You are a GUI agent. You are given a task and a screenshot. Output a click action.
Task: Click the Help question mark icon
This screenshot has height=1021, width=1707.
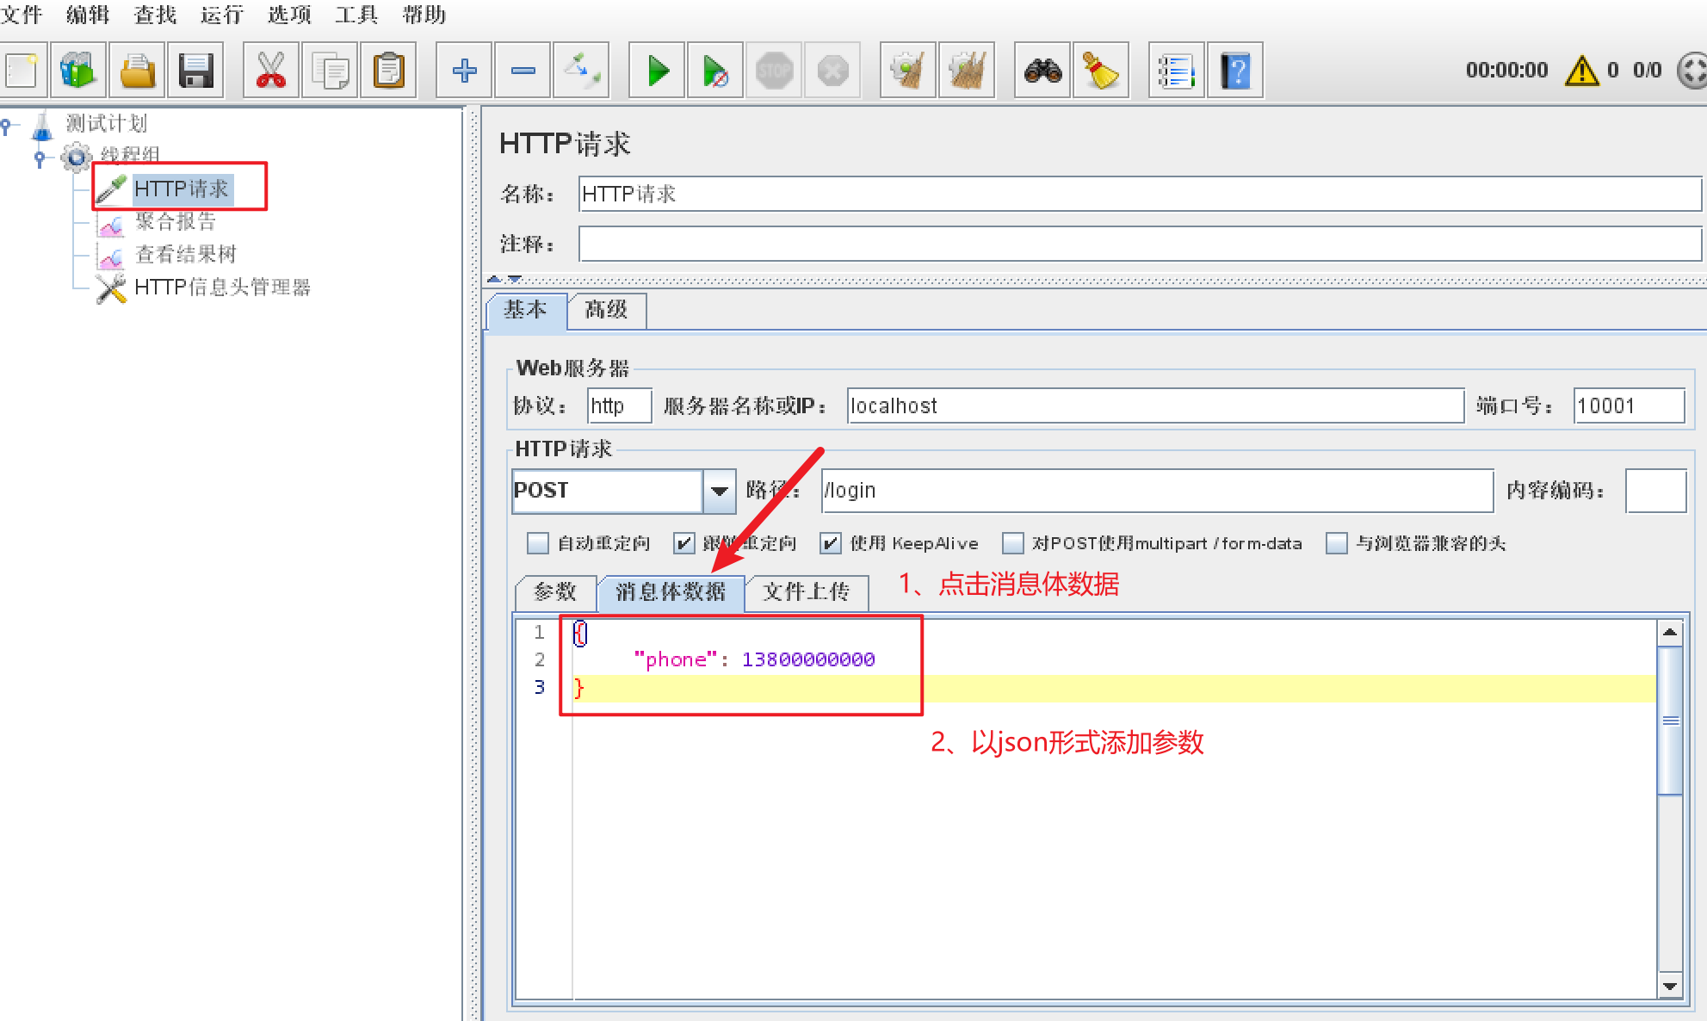[1235, 71]
